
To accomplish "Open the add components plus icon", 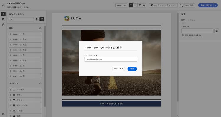I will pos(3,14).
